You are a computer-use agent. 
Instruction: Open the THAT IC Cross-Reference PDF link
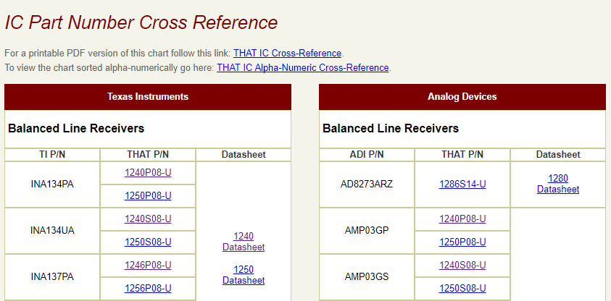[287, 54]
